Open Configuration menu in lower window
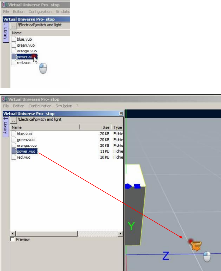221x271 pixels. pyautogui.click(x=40, y=106)
